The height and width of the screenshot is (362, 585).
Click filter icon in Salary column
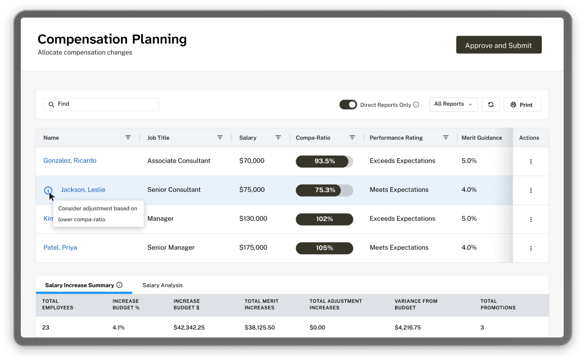pos(278,138)
